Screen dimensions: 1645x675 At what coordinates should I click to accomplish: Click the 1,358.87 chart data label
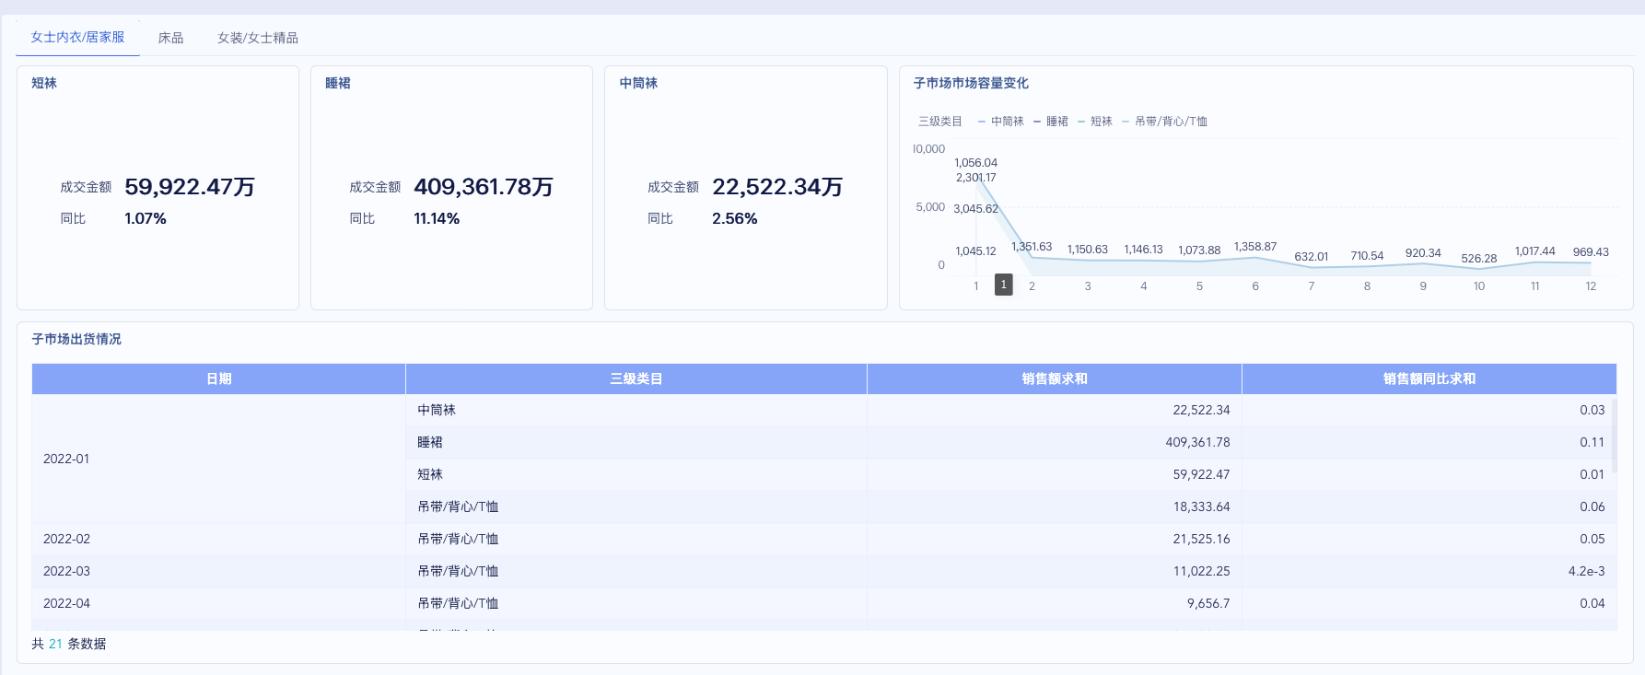pyautogui.click(x=1255, y=247)
